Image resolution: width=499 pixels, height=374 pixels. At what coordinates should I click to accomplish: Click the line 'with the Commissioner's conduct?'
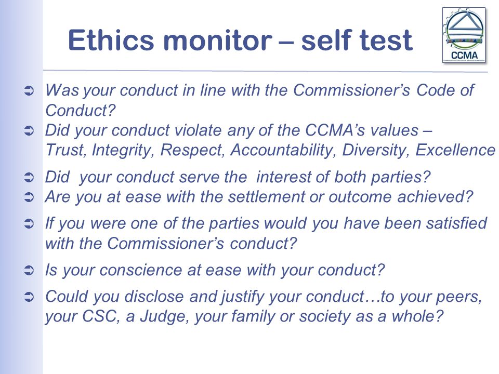(x=171, y=244)
